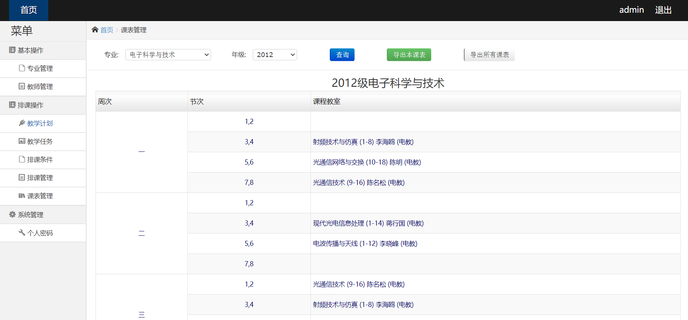Click 电波传播与天线 (1-12) 李晓峰 entry
Viewport: 688px width, 320px height.
tap(365, 244)
